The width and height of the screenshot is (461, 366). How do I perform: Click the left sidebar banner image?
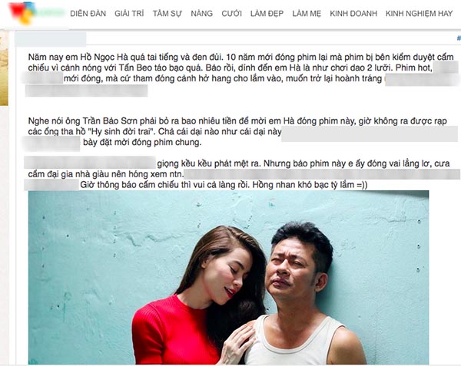[x=4, y=68]
